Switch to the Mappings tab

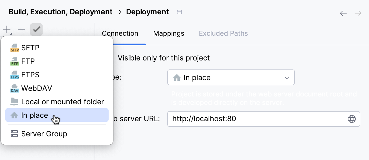coord(169,33)
